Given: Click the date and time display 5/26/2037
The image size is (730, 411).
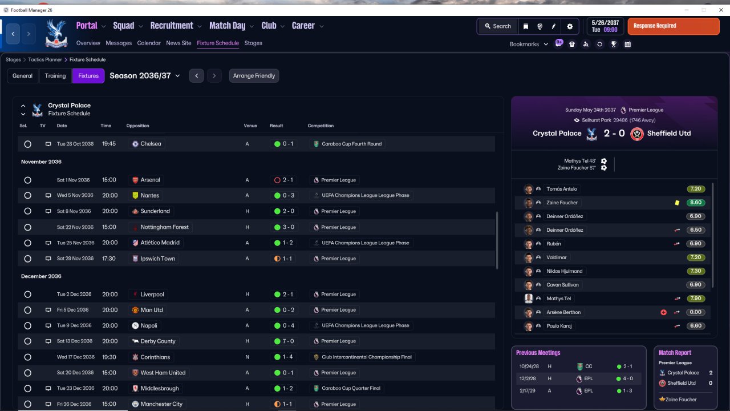Looking at the screenshot, I should tap(605, 26).
